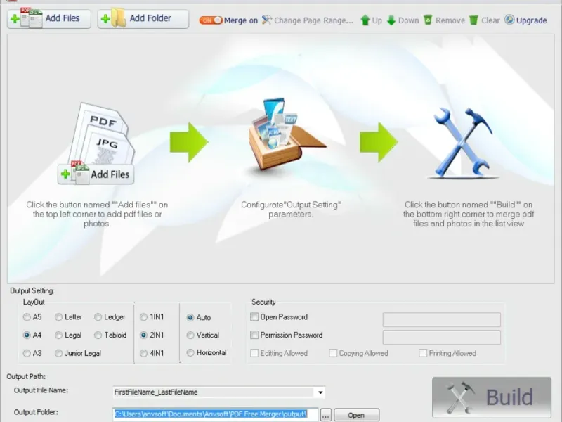
Task: Click the Clear bin icon
Action: click(x=473, y=20)
